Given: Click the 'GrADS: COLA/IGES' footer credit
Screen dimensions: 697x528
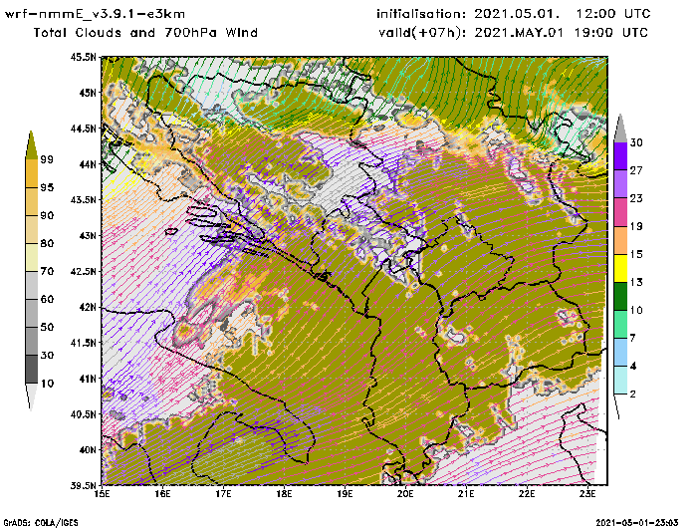Looking at the screenshot, I should point(41,523).
